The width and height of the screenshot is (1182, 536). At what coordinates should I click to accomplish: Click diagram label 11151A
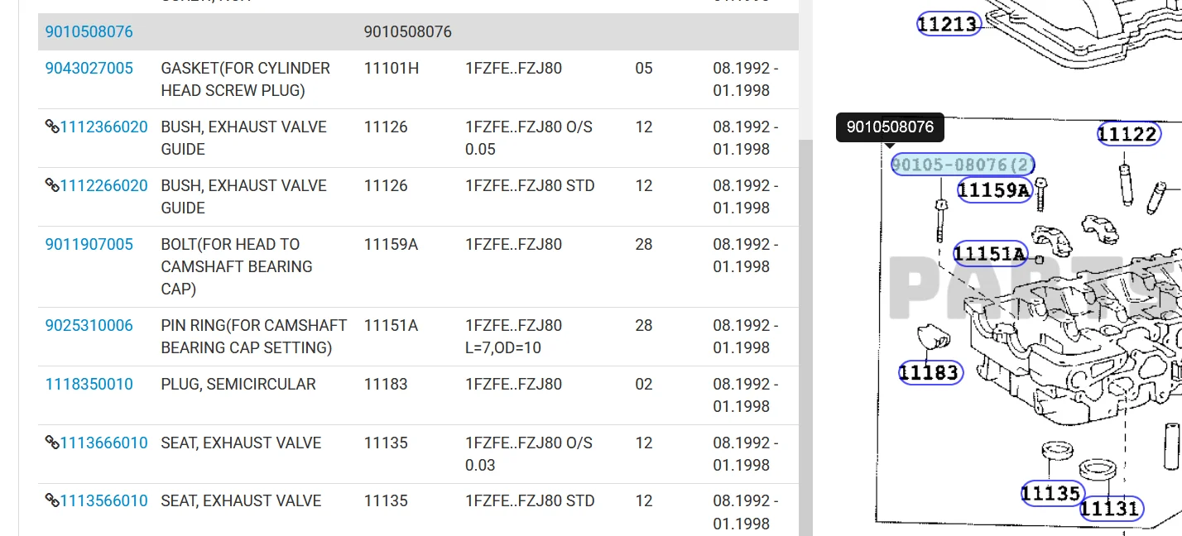[990, 253]
